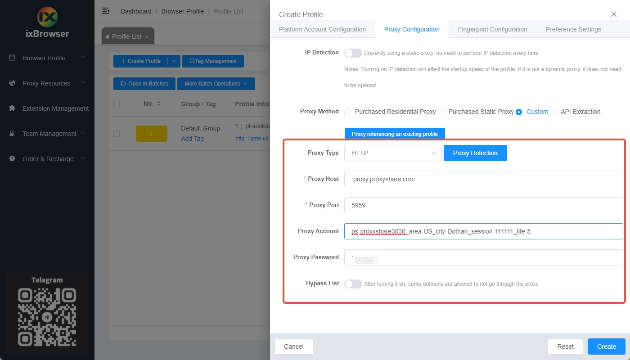Click the Proxy Resources globe icon
Viewport: 630px width, 360px height.
point(12,83)
